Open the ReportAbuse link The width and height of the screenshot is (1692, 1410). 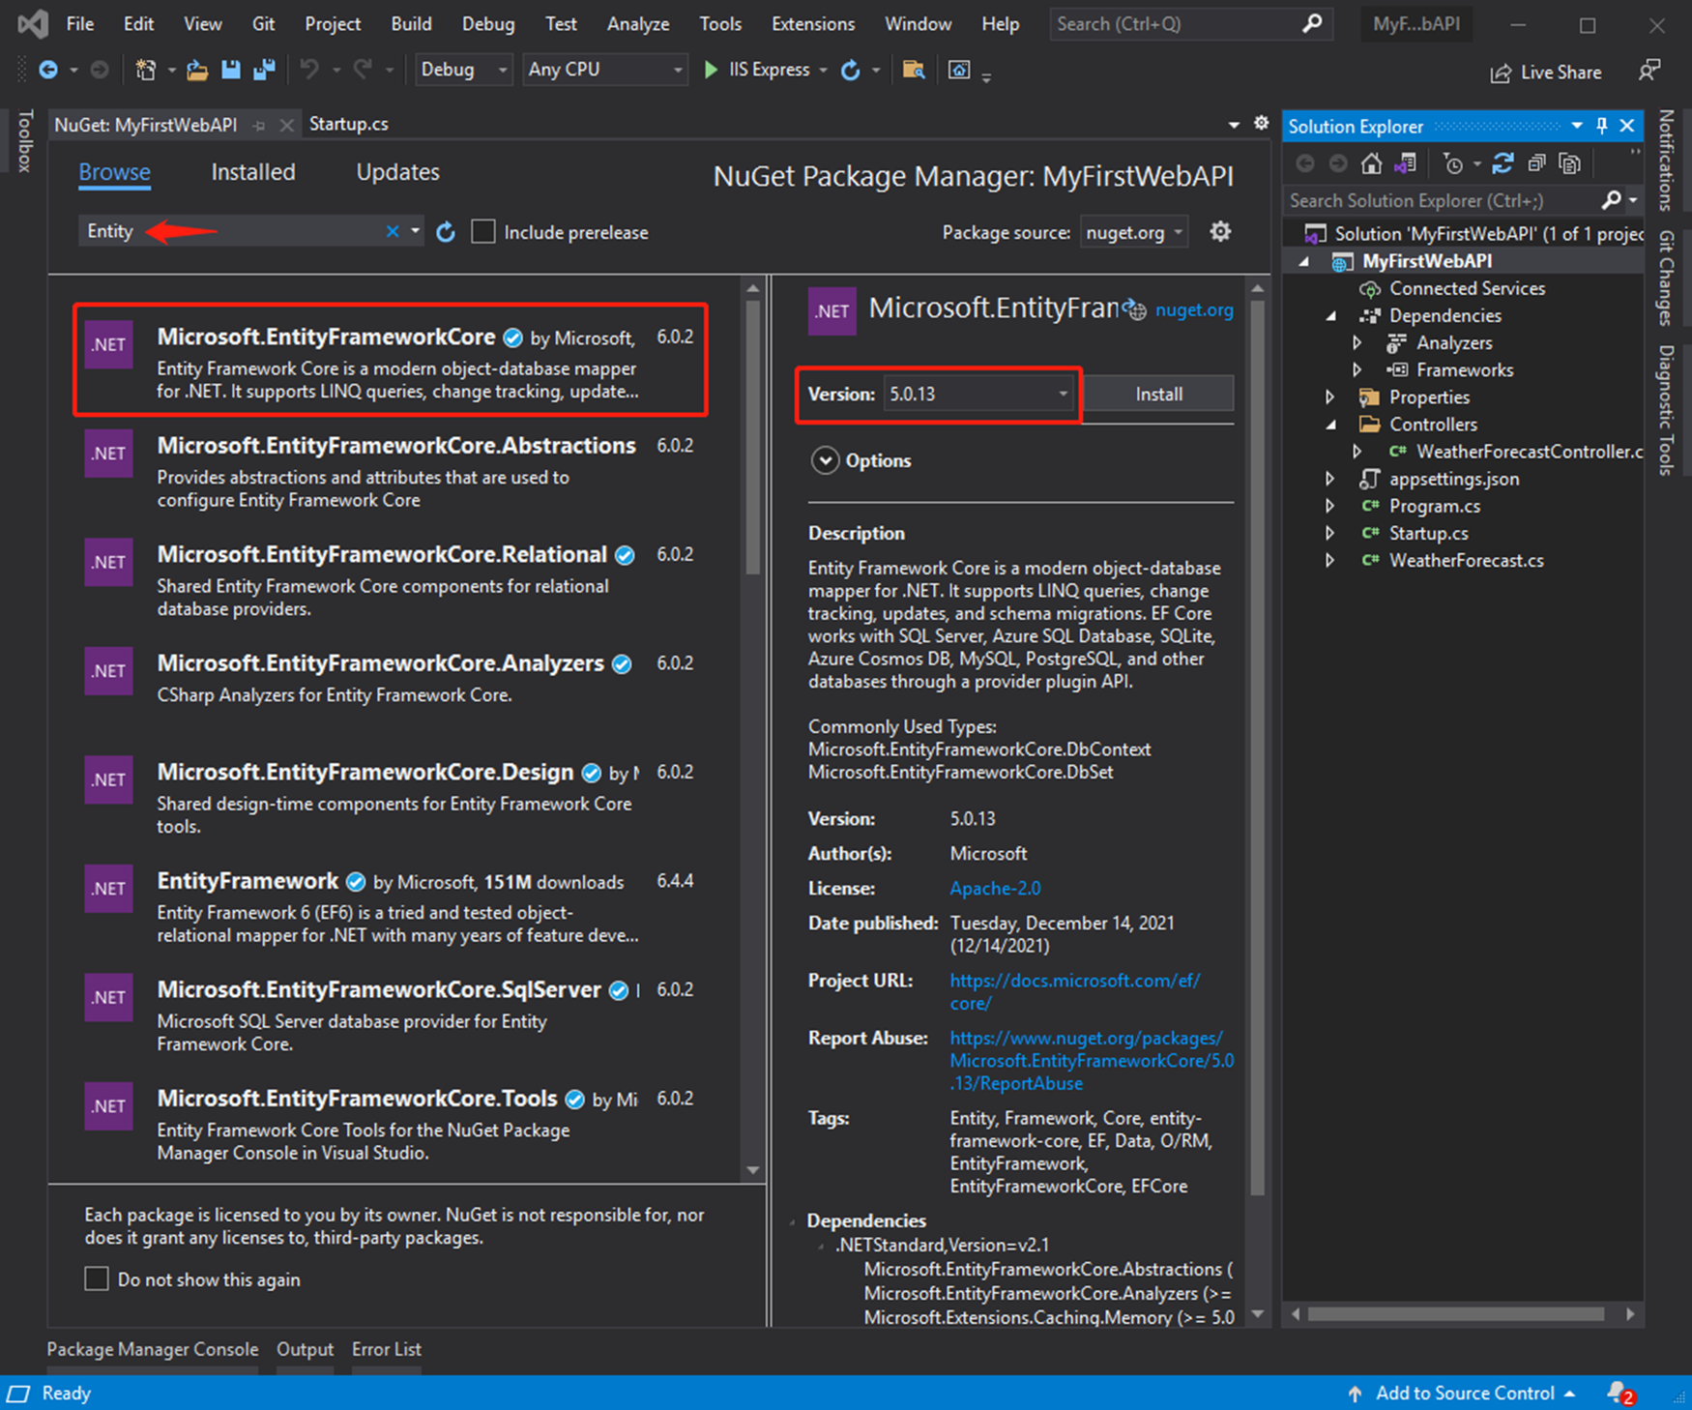(x=1092, y=1060)
